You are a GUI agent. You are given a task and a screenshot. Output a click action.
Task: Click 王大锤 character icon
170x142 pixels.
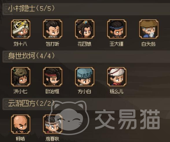point(117,29)
